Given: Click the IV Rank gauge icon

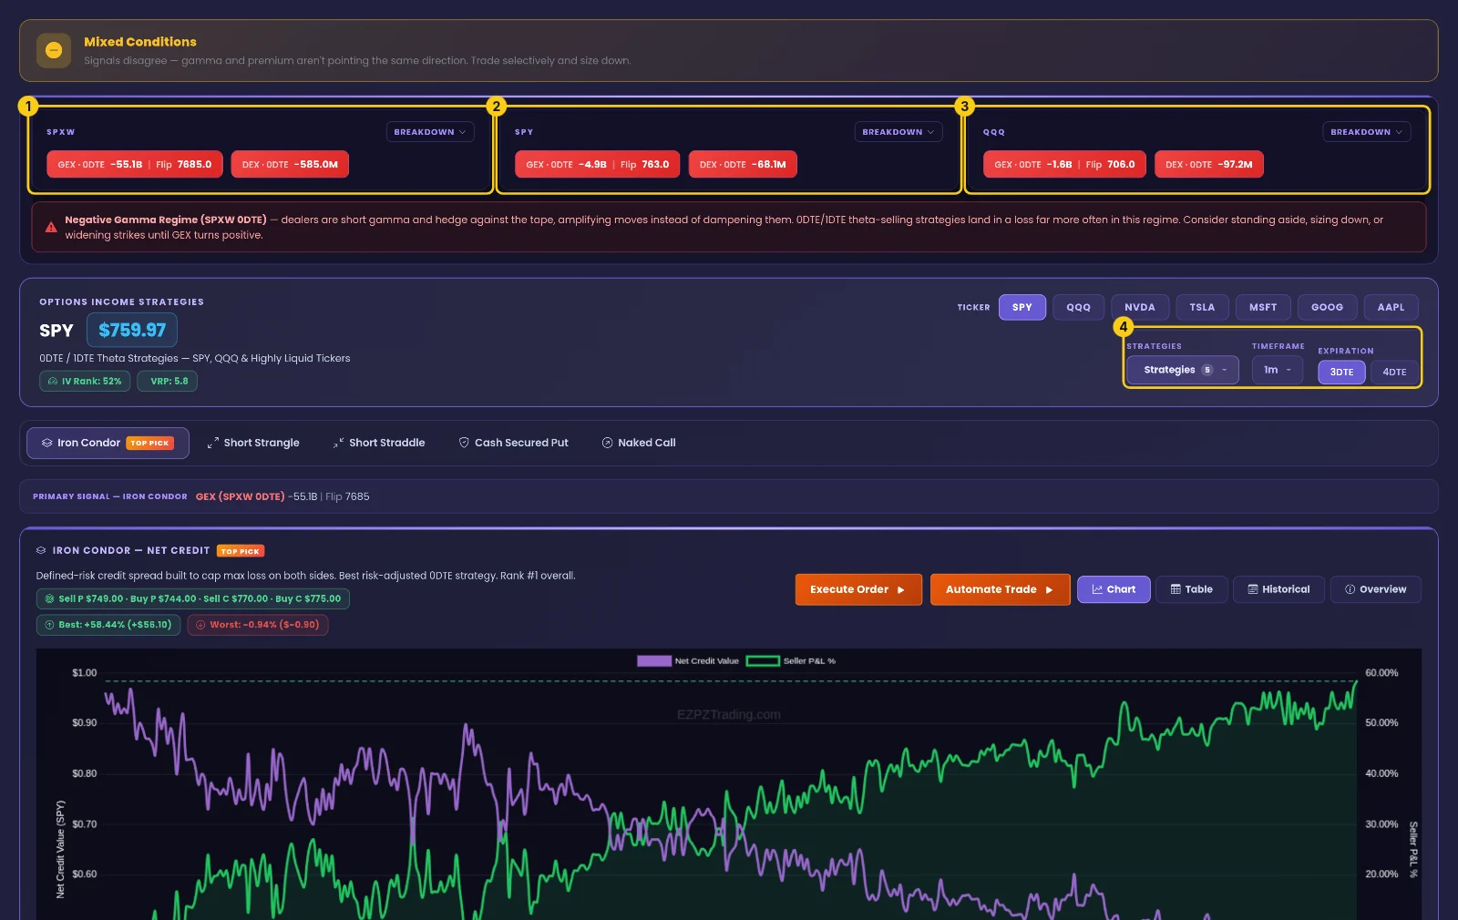Looking at the screenshot, I should (53, 381).
